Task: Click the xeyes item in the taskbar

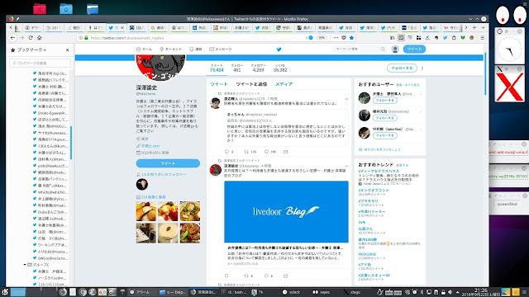Action: (322, 292)
